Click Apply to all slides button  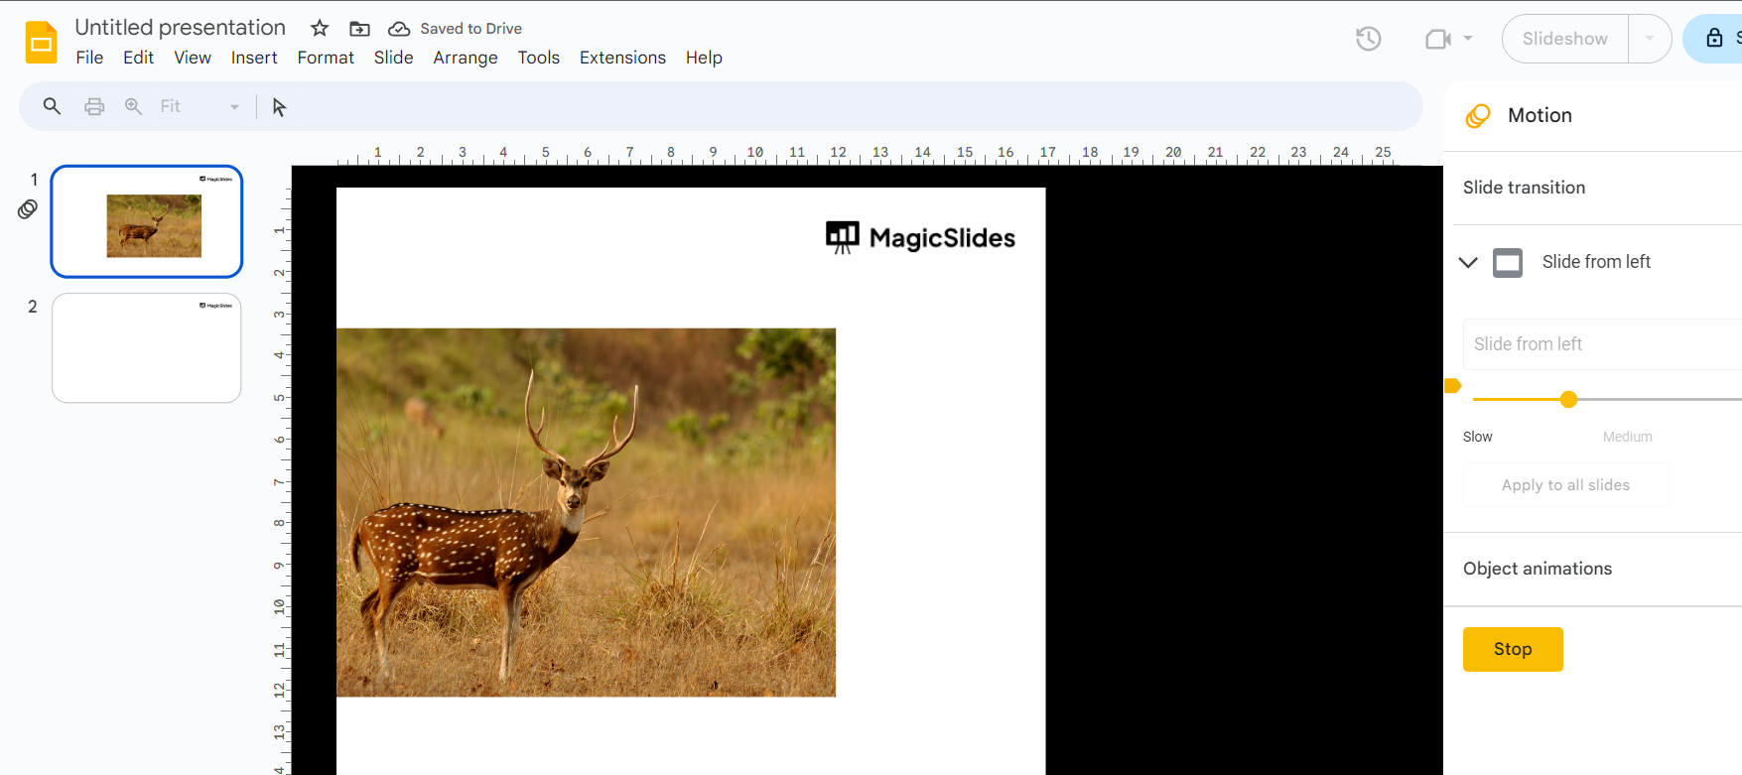1565,485
